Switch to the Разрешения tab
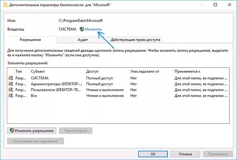 click(30, 40)
